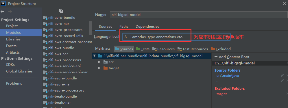288x108 pixels.
Task: Click the module Name input field
Action: (199, 15)
